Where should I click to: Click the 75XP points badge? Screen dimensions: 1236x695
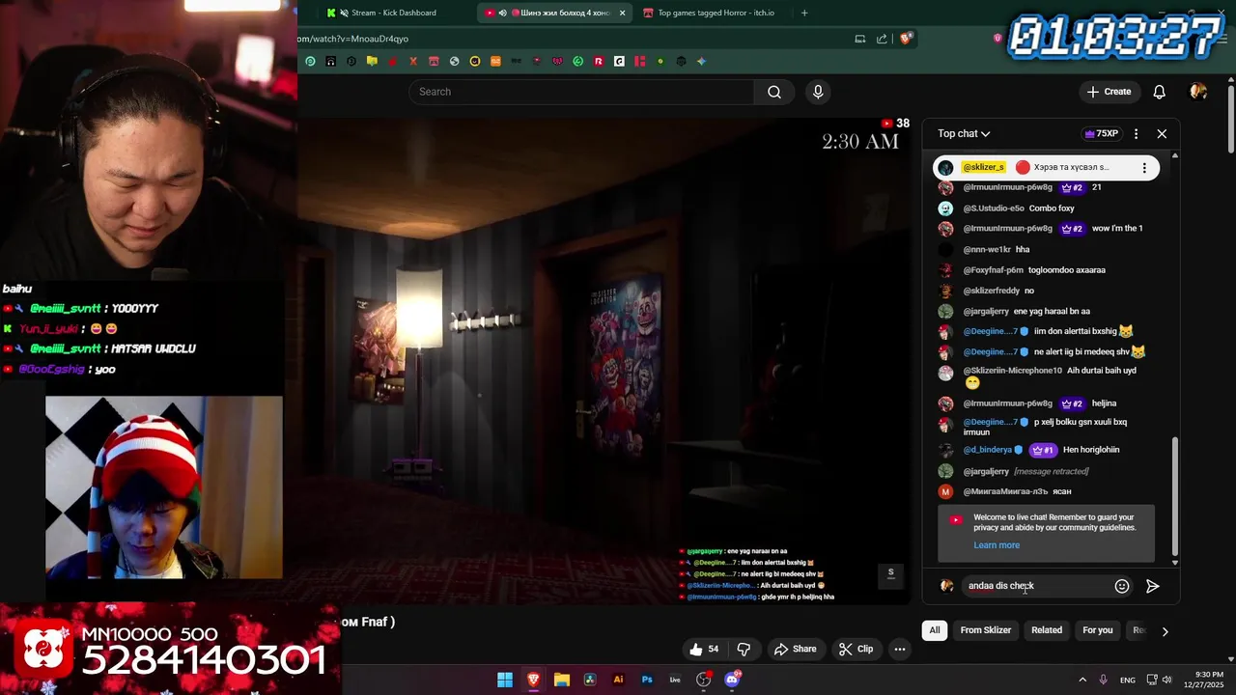click(1101, 134)
